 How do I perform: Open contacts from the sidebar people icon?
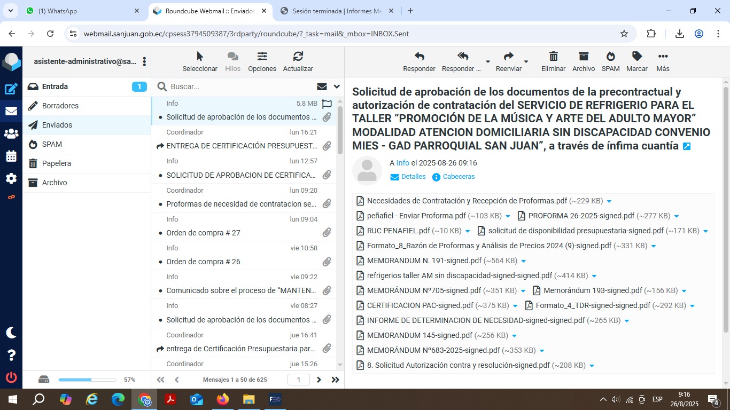click(11, 134)
